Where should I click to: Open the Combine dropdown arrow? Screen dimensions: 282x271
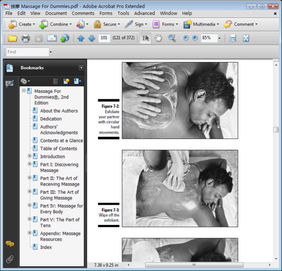[70, 24]
